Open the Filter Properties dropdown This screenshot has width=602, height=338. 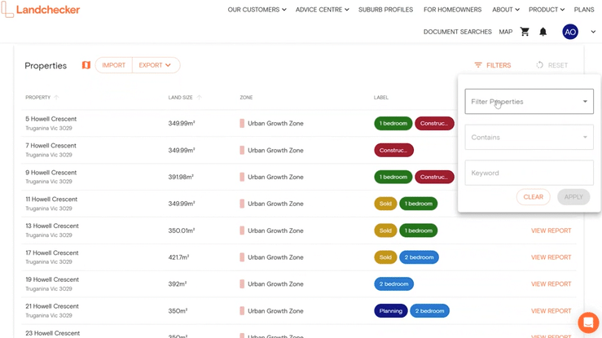coord(529,102)
